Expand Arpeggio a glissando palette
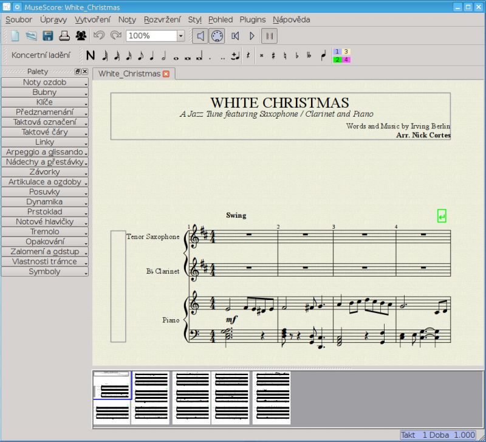 click(44, 152)
